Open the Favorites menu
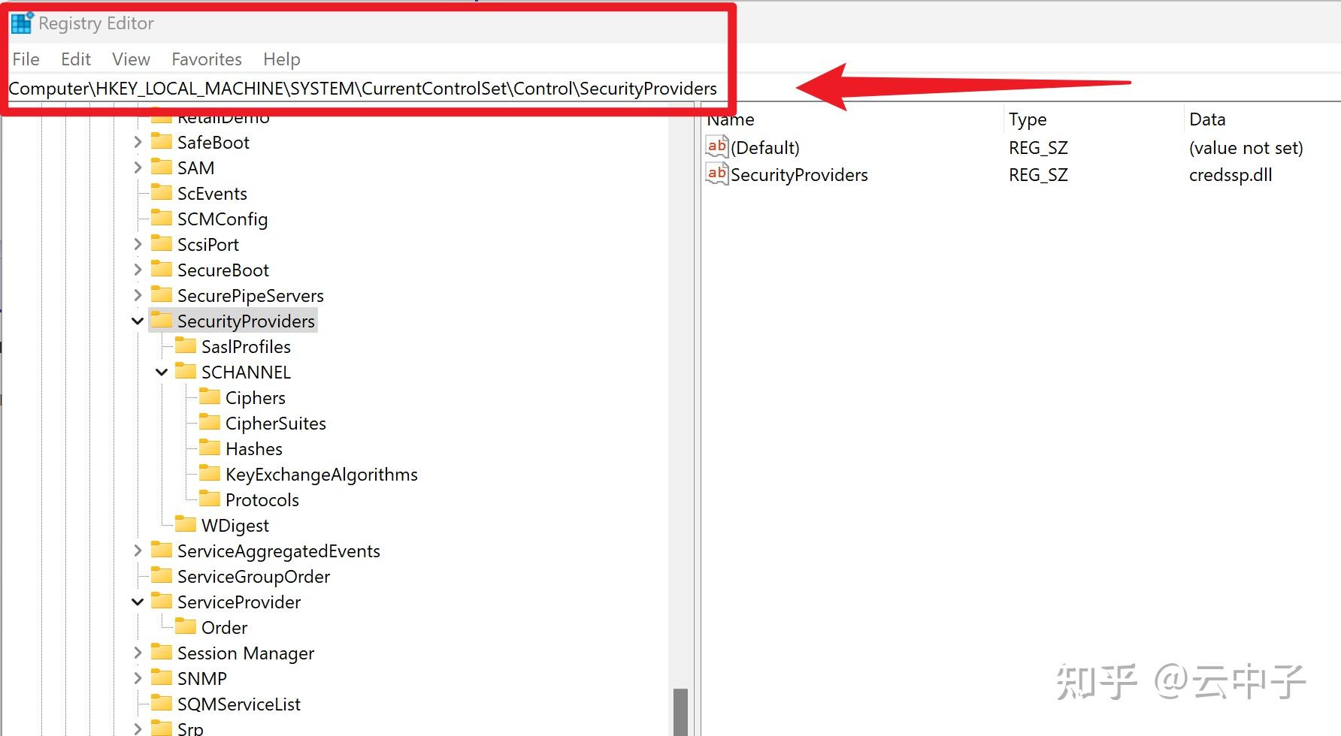 pos(206,59)
